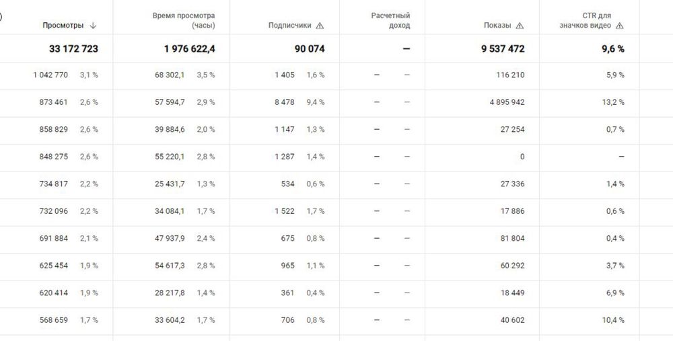Image resolution: width=673 pixels, height=341 pixels.
Task: Click the total views value 33 172 723
Action: [73, 49]
